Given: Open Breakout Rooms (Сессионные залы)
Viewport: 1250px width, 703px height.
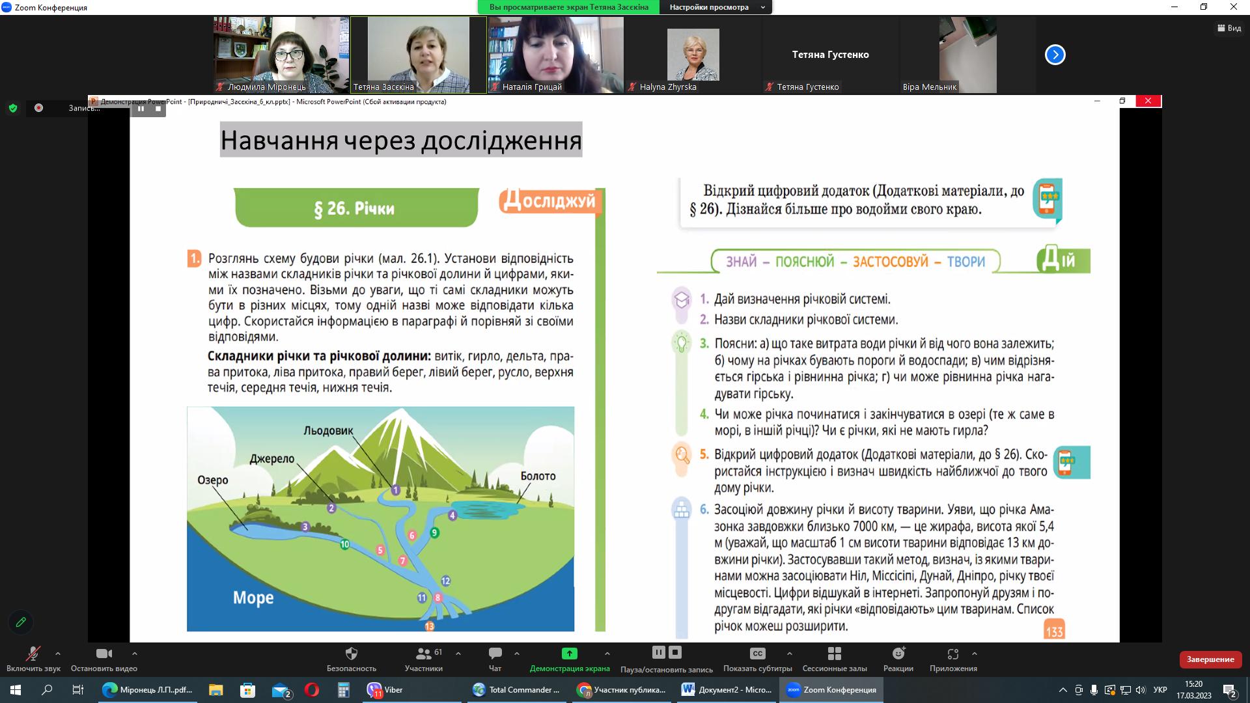Looking at the screenshot, I should tap(834, 654).
